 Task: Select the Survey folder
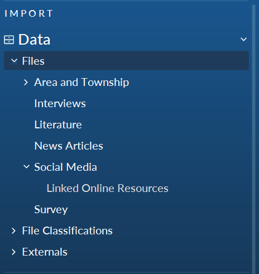pyautogui.click(x=51, y=210)
